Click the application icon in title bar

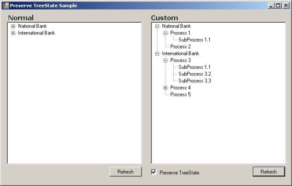[x=6, y=5]
